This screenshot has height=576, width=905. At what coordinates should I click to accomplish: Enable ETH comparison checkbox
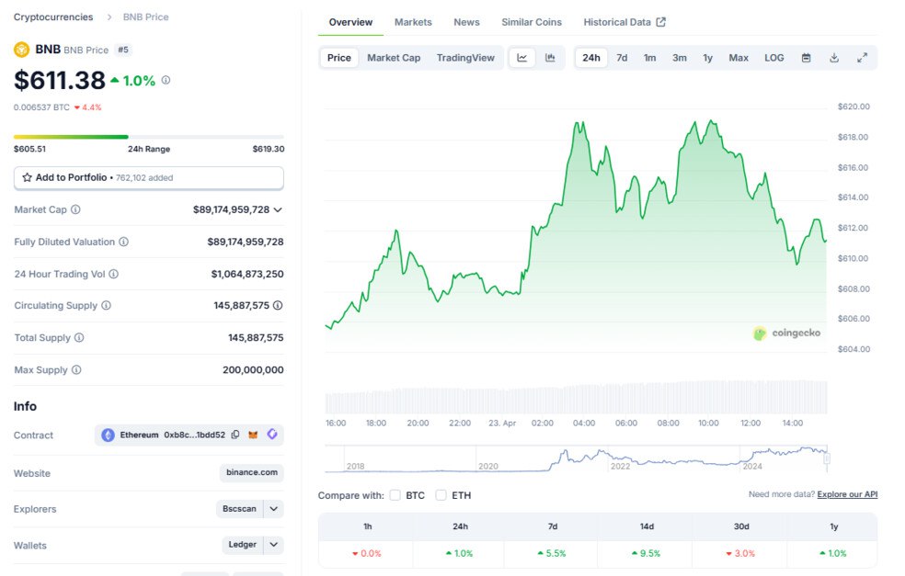point(441,495)
